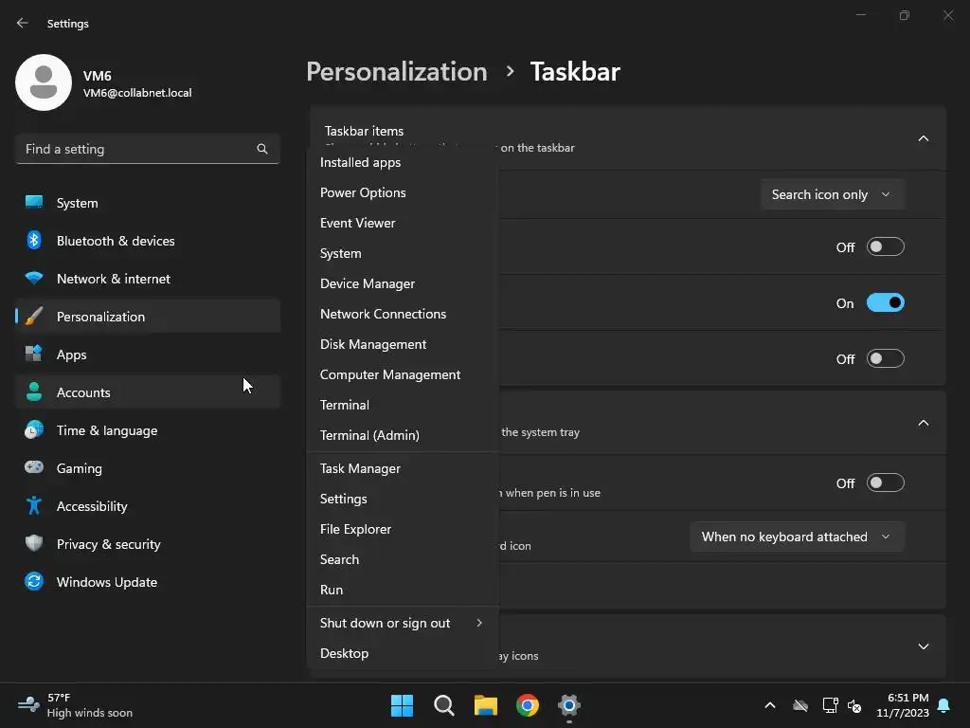Click the Settings gear on the taskbar

tap(569, 705)
